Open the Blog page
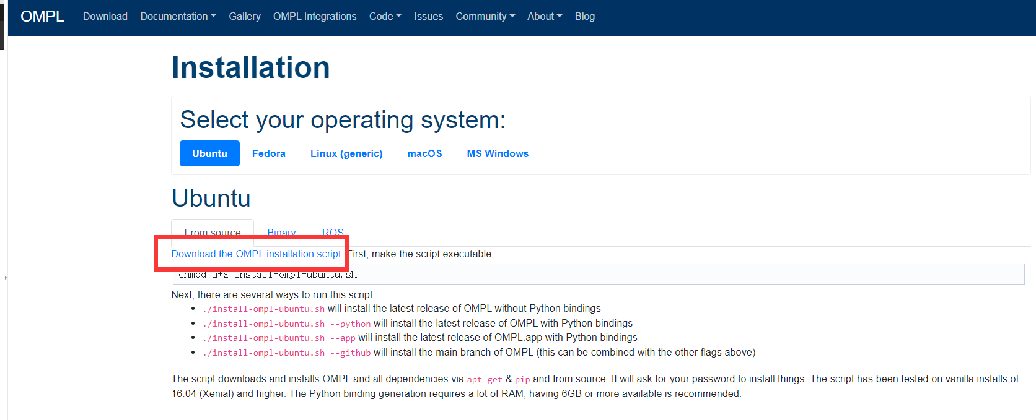1036x420 pixels. coord(585,17)
